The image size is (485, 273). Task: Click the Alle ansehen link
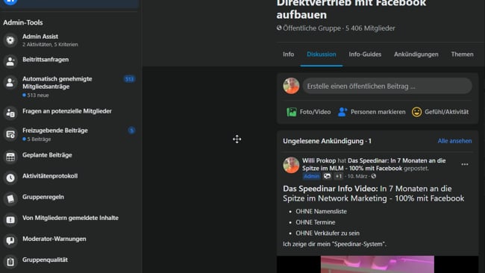[454, 141]
